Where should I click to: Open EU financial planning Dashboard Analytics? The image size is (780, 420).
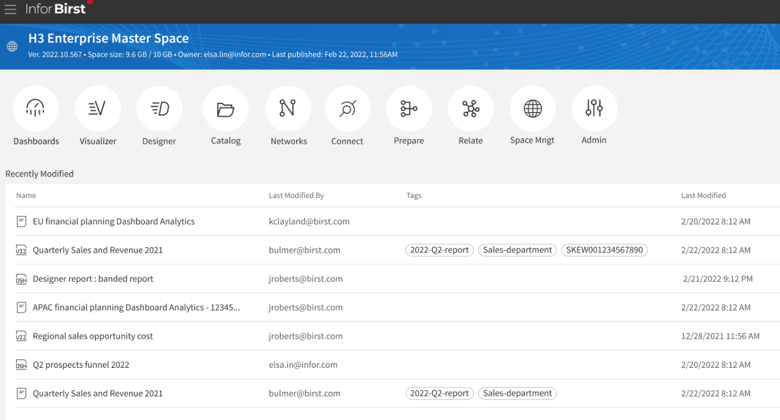point(113,221)
